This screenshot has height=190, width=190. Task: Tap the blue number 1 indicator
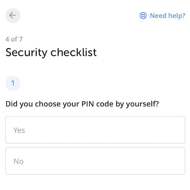click(x=13, y=83)
